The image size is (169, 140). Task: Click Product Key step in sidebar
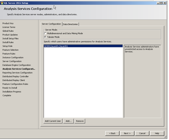pyautogui.click(x=8, y=23)
